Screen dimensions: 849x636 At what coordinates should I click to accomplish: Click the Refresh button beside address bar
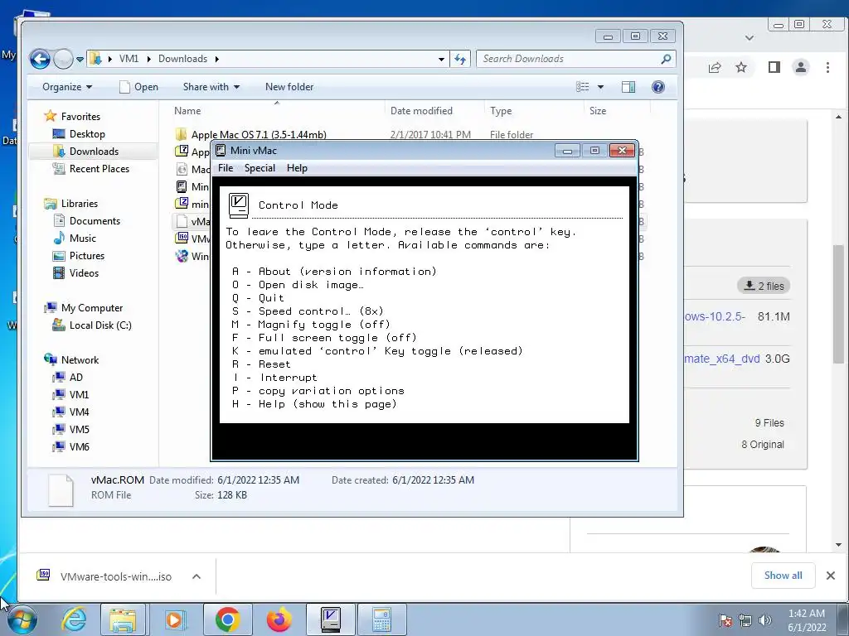pos(460,59)
